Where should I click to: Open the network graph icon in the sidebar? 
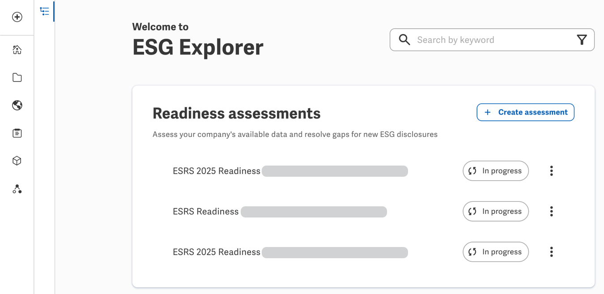tap(17, 189)
